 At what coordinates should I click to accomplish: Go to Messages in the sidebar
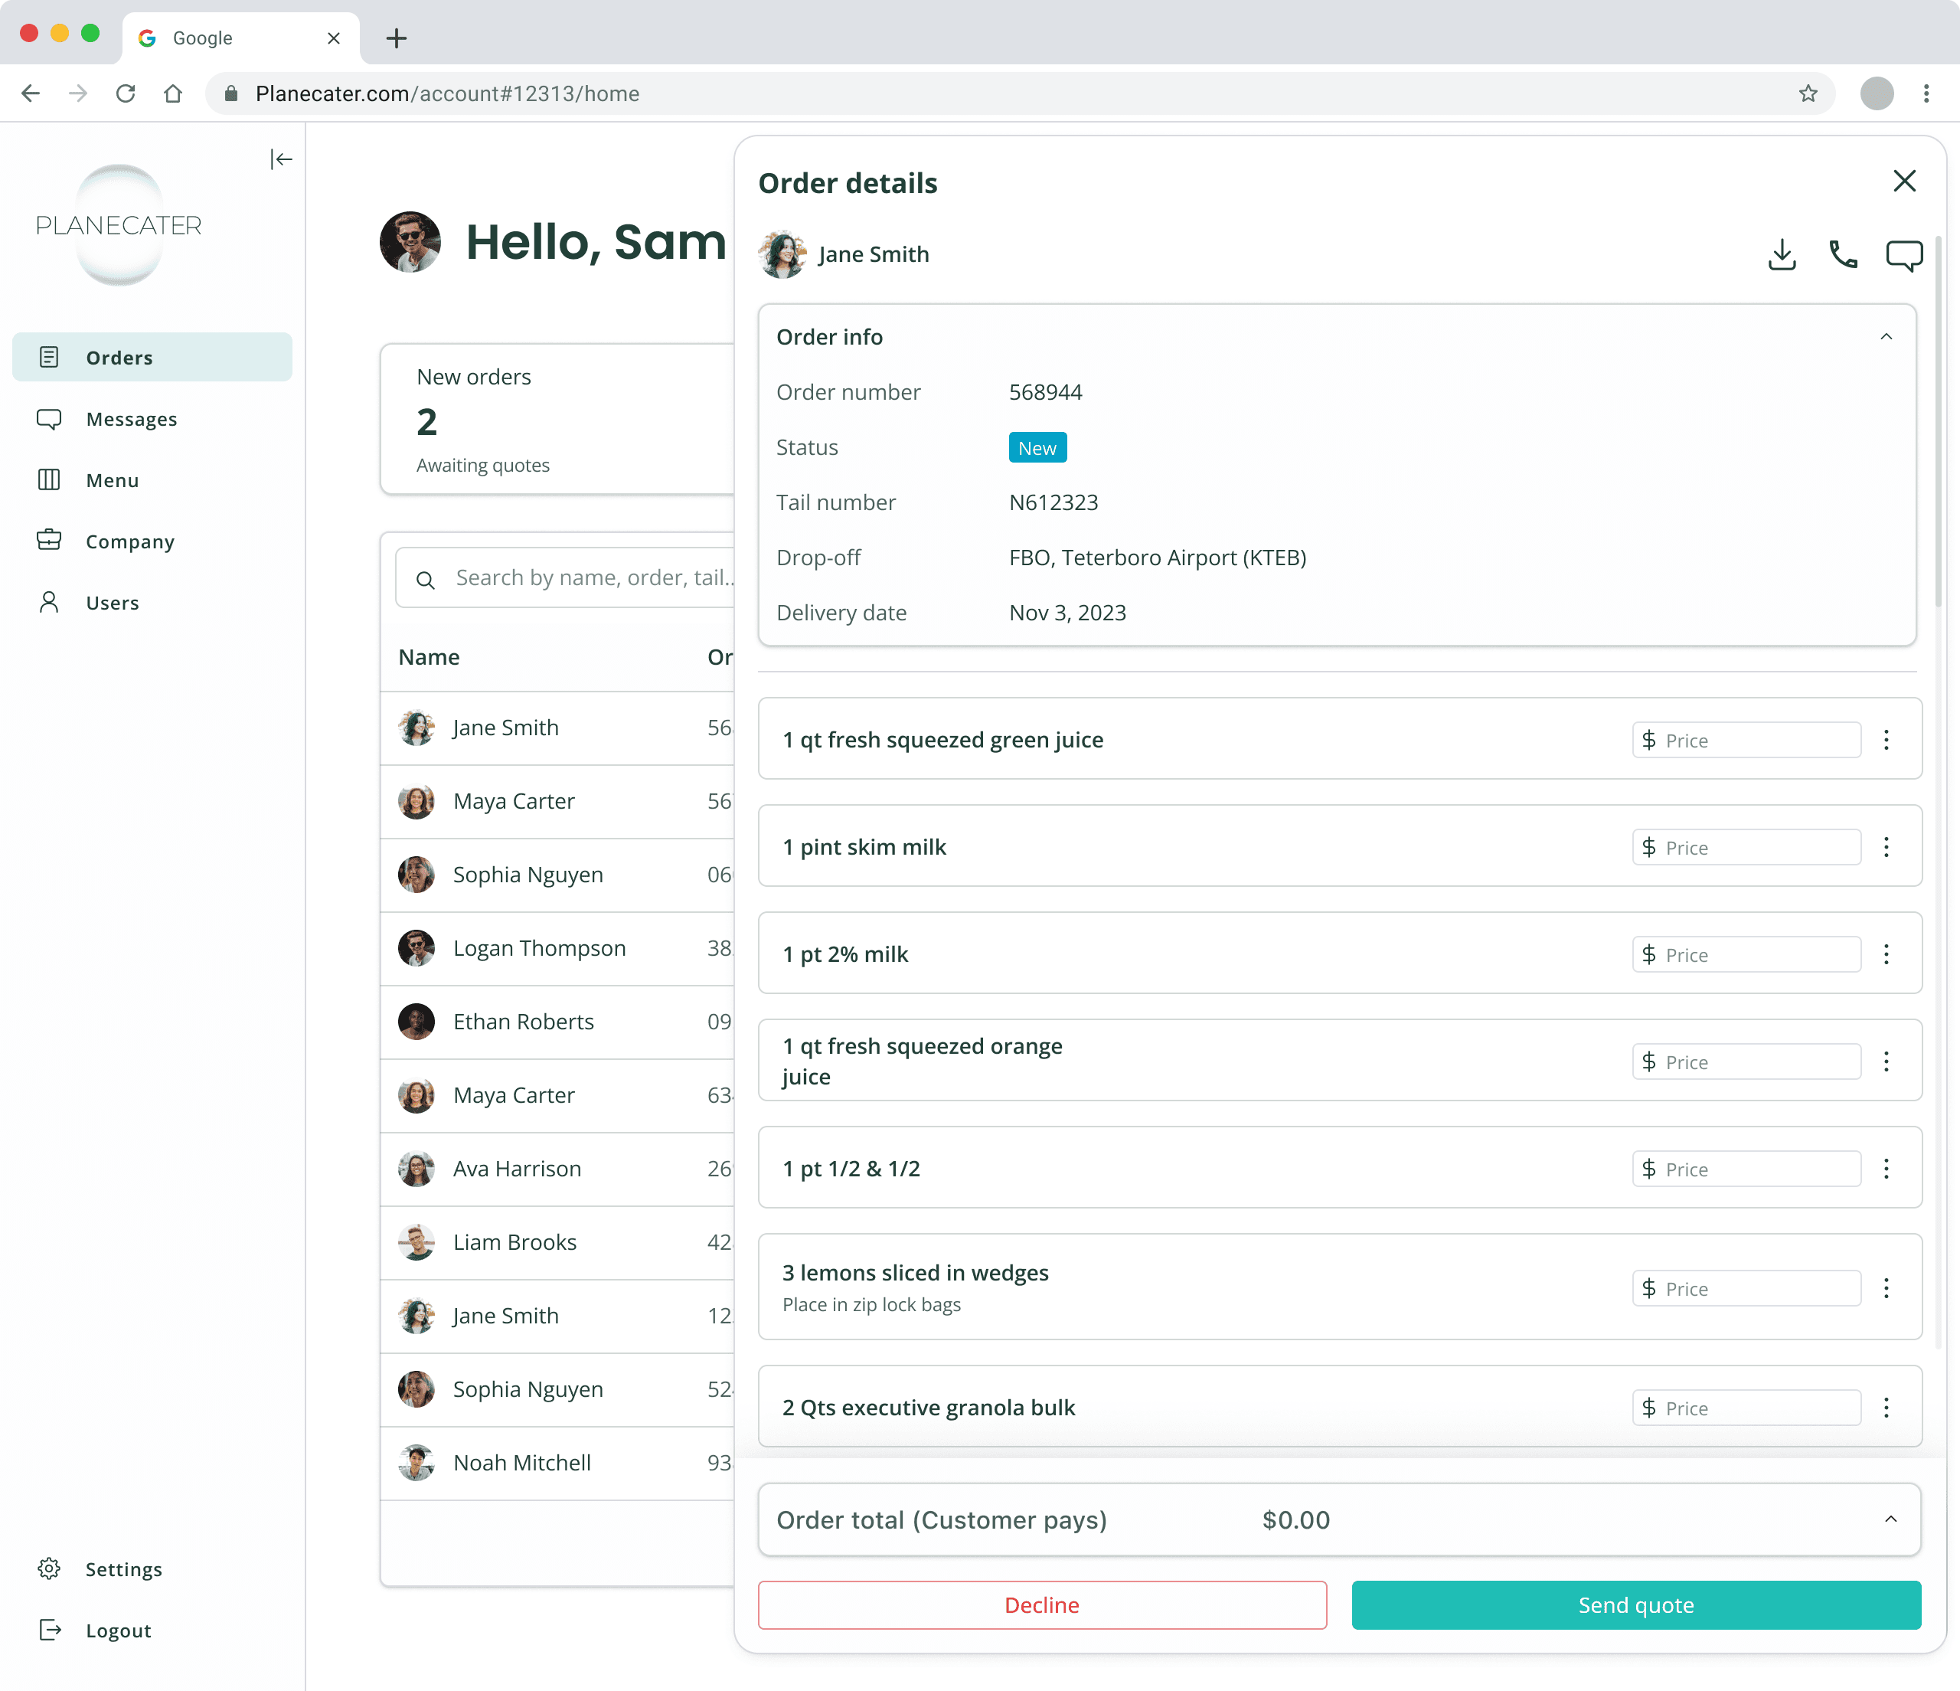coord(132,419)
